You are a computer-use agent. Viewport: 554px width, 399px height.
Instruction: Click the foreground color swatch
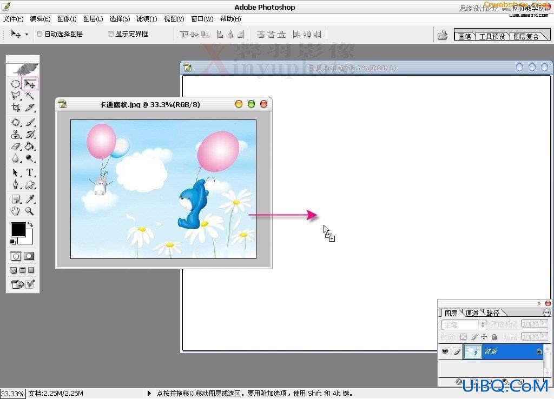(x=18, y=230)
